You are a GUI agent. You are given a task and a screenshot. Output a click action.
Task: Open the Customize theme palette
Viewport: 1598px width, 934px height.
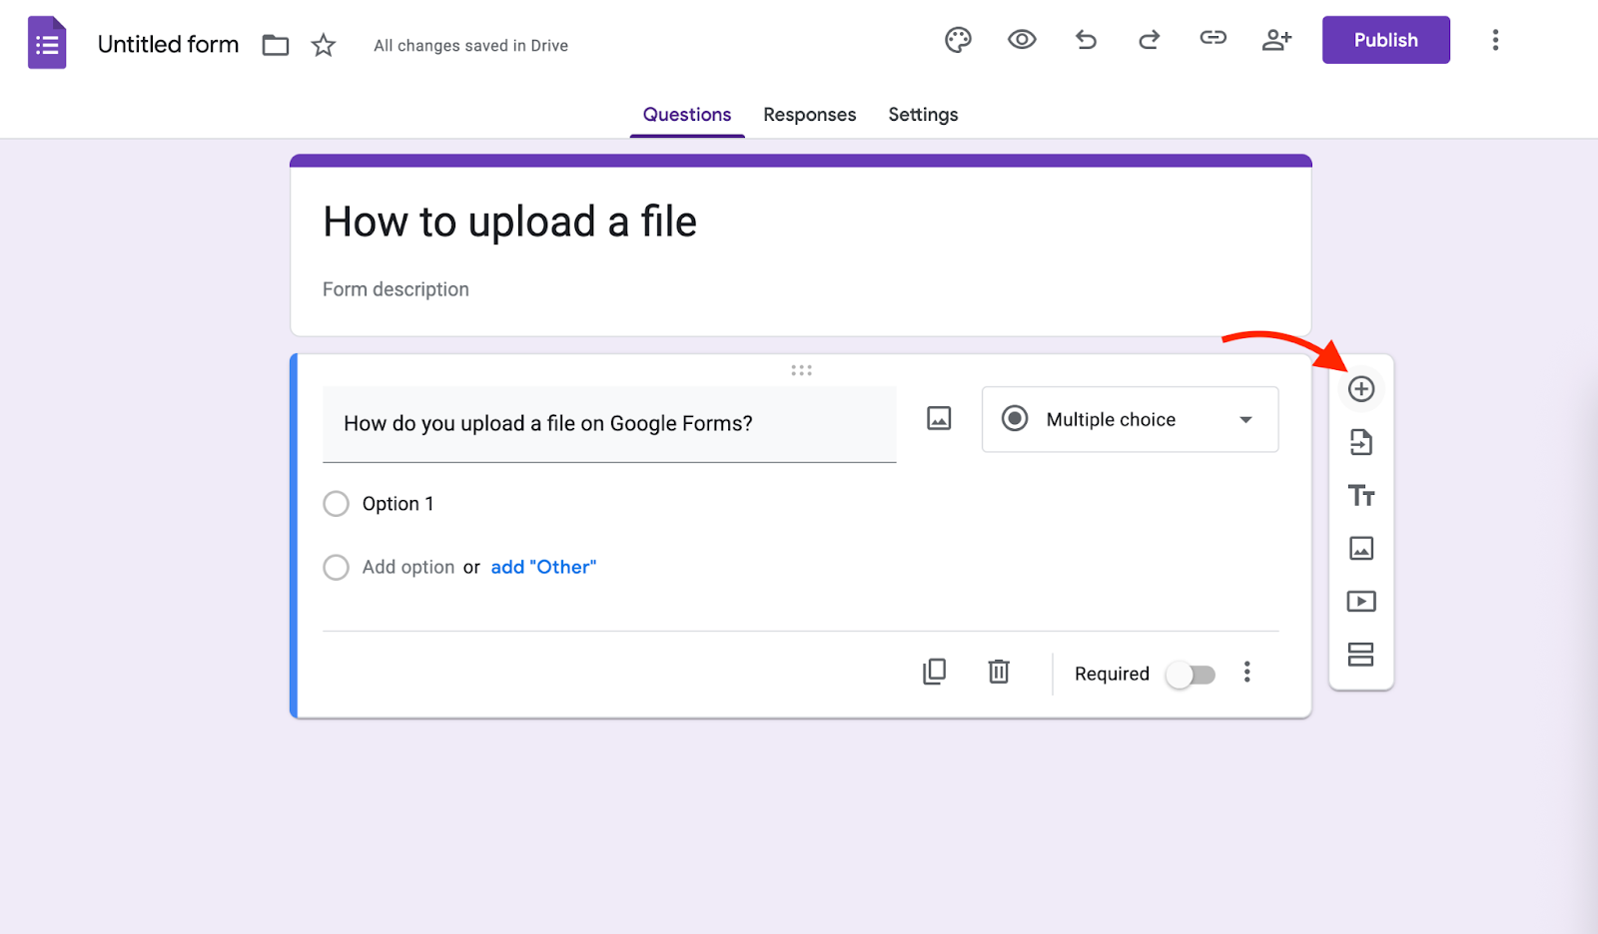958,40
